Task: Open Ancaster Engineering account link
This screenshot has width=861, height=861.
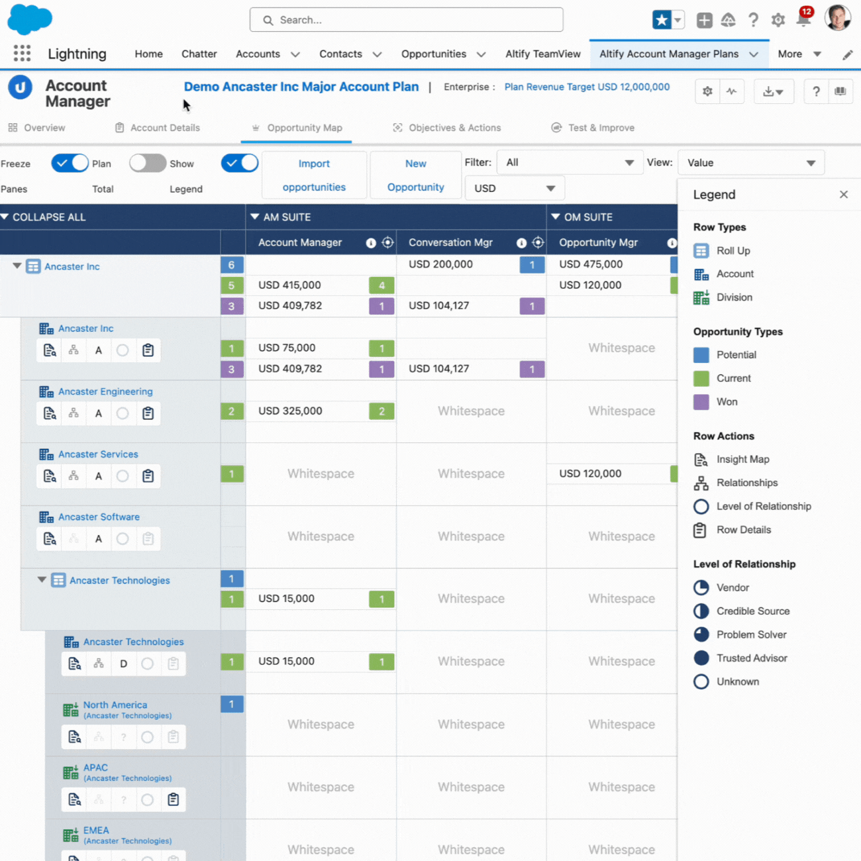Action: 105,391
